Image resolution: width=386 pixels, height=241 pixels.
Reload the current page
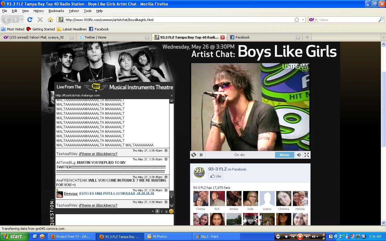pos(30,20)
